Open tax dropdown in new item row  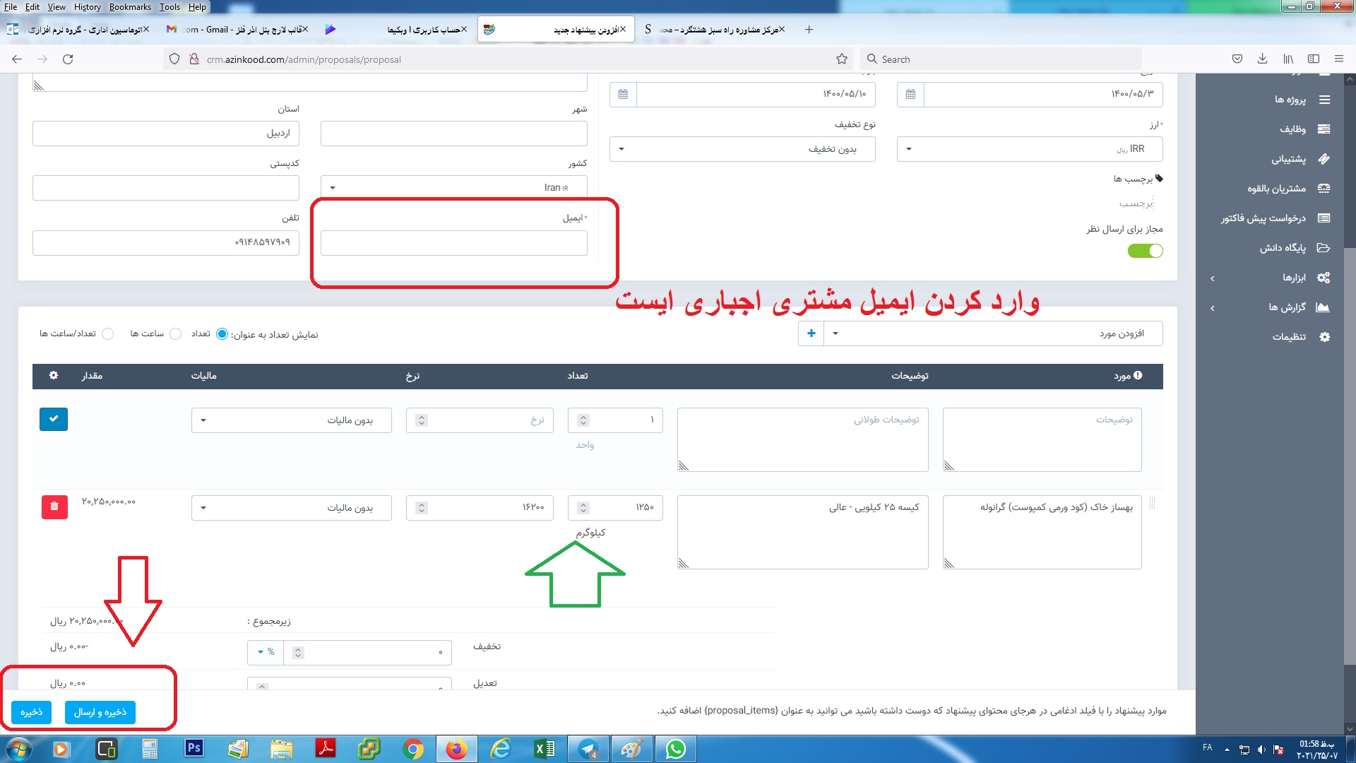click(292, 420)
